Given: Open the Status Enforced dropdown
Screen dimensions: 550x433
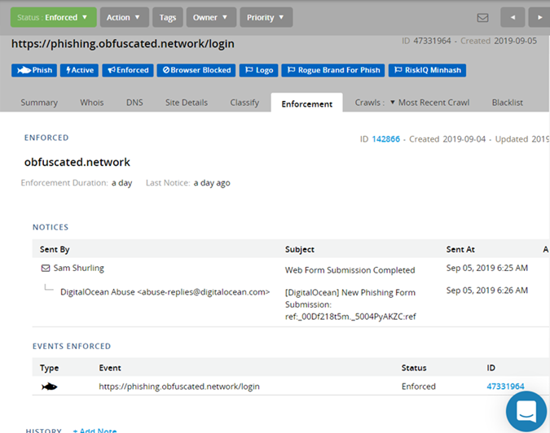Looking at the screenshot, I should (53, 17).
